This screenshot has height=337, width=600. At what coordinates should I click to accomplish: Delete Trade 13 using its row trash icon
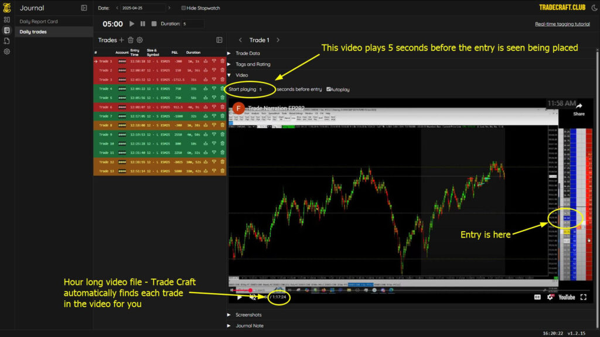click(x=222, y=171)
